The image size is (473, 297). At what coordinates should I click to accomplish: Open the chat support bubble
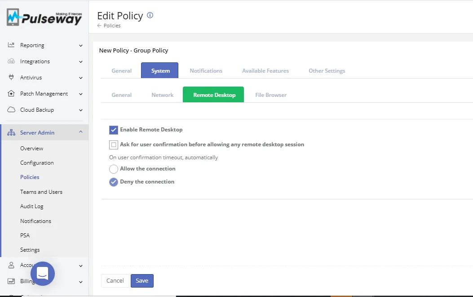pos(43,273)
